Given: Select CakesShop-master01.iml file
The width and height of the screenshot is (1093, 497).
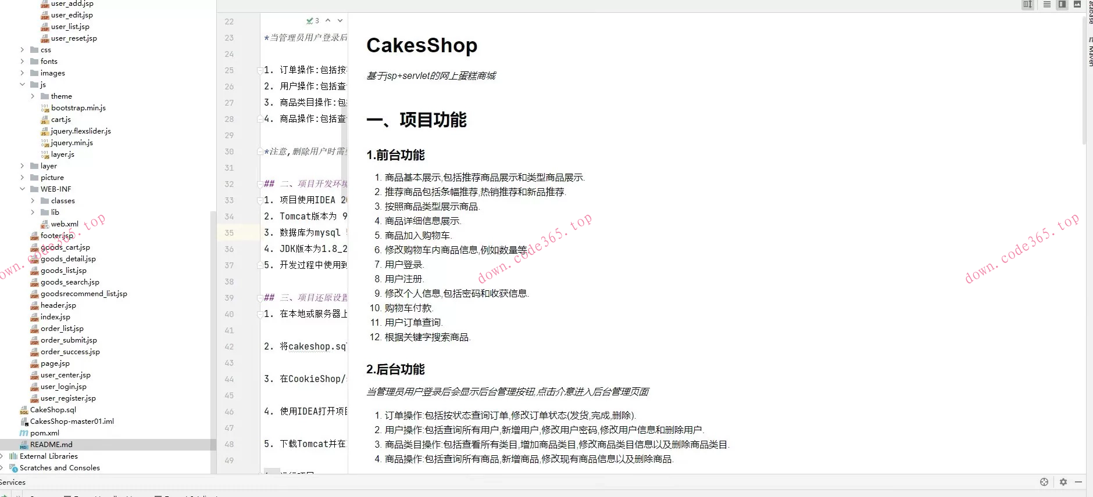Looking at the screenshot, I should (72, 422).
